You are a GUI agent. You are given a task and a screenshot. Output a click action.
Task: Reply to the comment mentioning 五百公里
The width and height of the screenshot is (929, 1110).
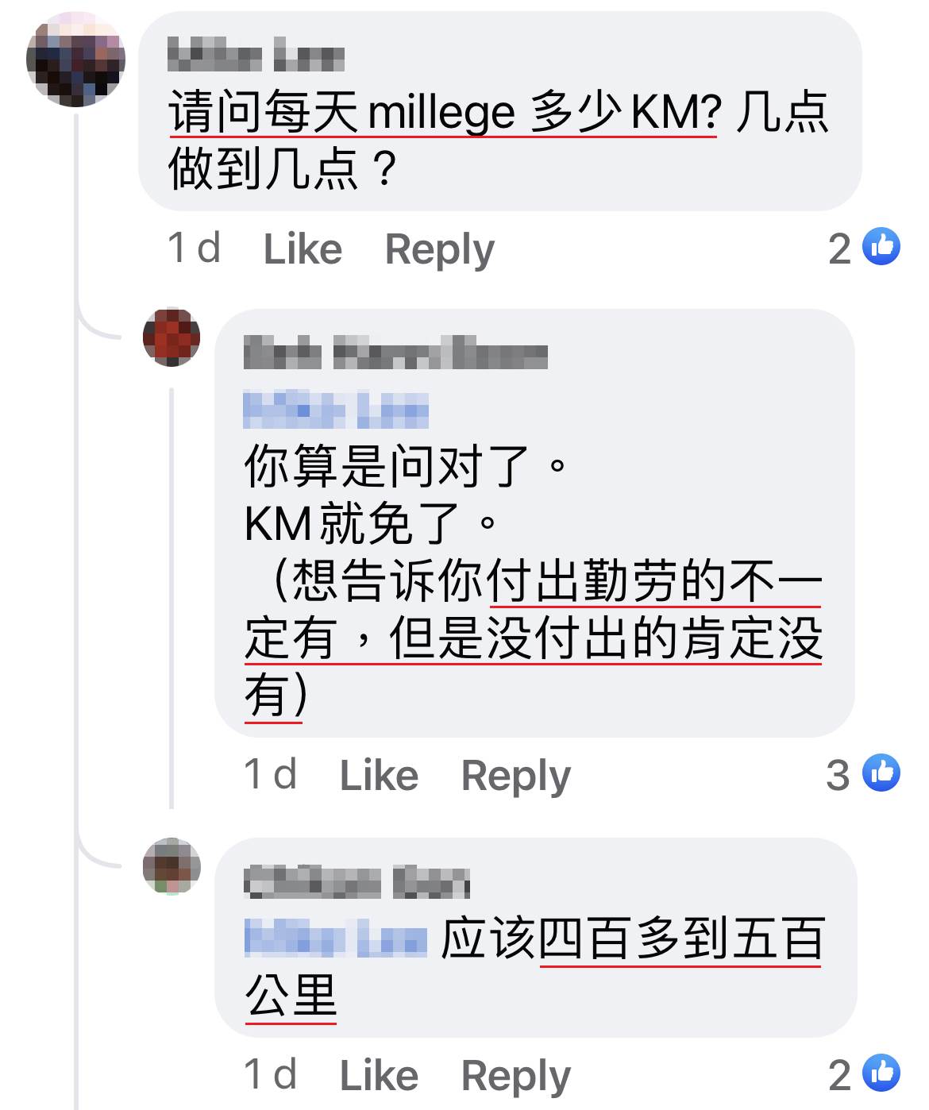(x=515, y=1077)
